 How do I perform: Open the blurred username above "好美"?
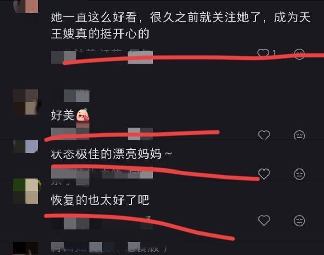76,96
